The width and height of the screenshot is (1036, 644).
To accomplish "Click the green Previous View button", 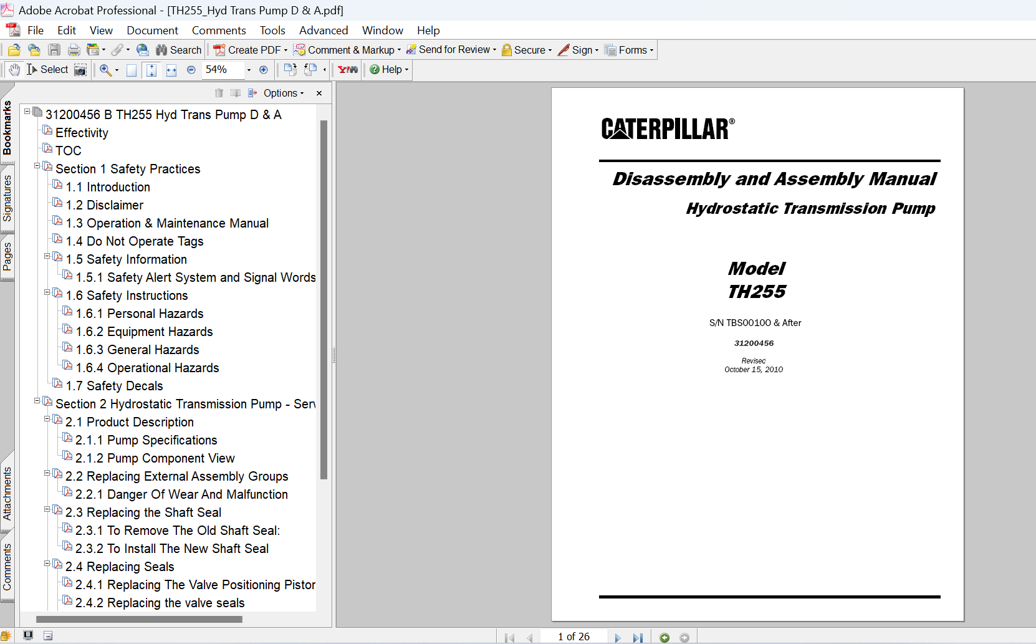I will [664, 637].
